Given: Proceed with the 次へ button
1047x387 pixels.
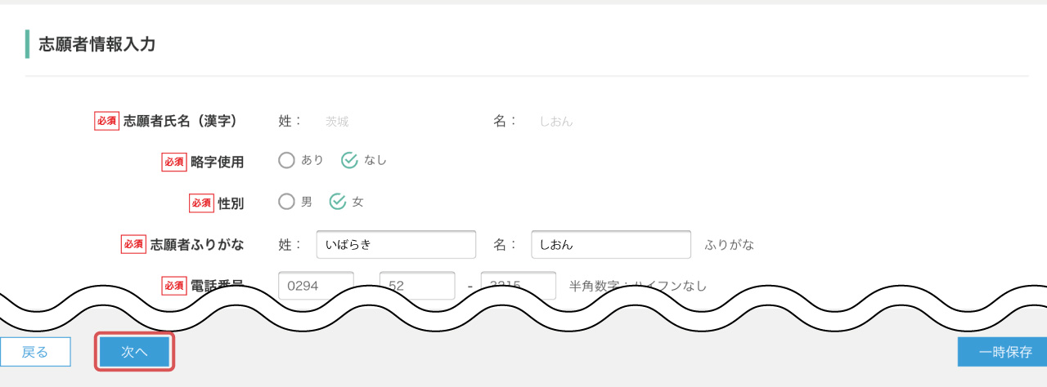Looking at the screenshot, I should pyautogui.click(x=135, y=352).
